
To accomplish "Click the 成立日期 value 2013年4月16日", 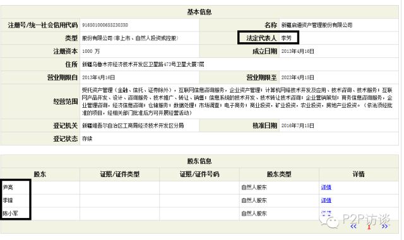I will [x=297, y=52].
